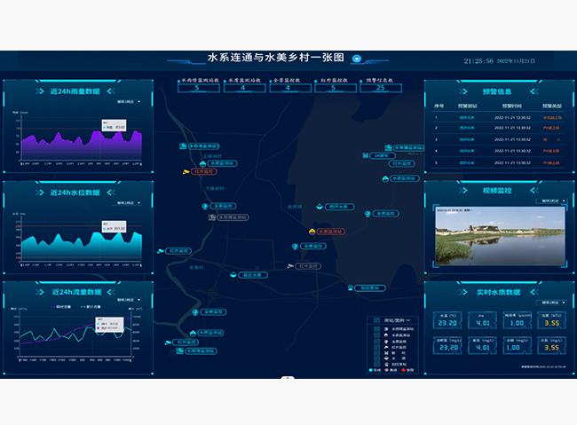Toggle the 水雨情监测站 legend checkbox

377,328
